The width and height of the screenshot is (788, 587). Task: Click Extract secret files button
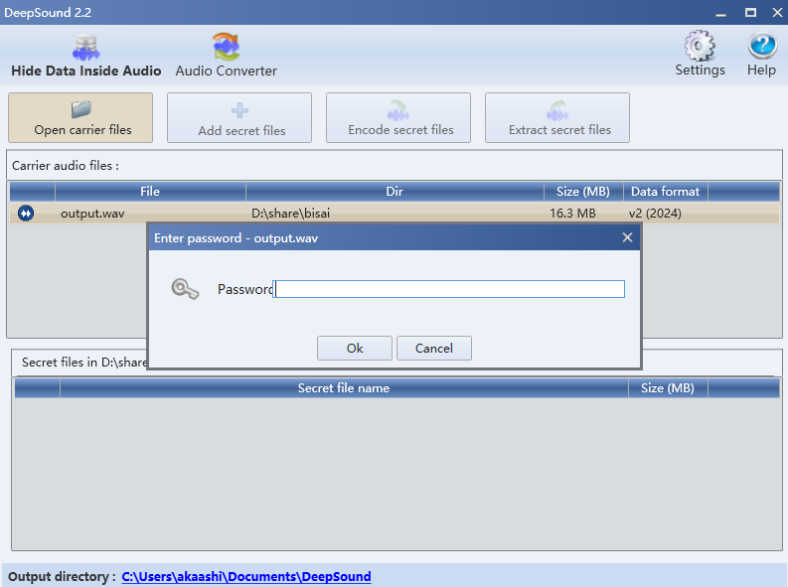[x=556, y=117]
